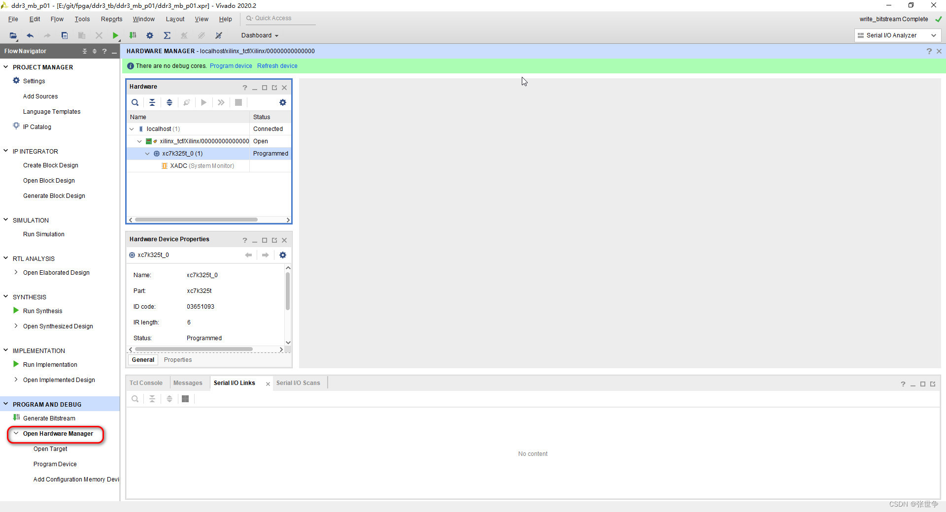Click the Refresh device link
Image resolution: width=946 pixels, height=512 pixels.
277,66
